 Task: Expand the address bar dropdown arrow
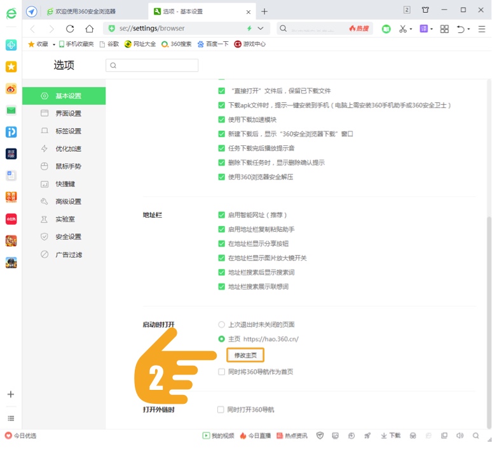click(x=261, y=28)
